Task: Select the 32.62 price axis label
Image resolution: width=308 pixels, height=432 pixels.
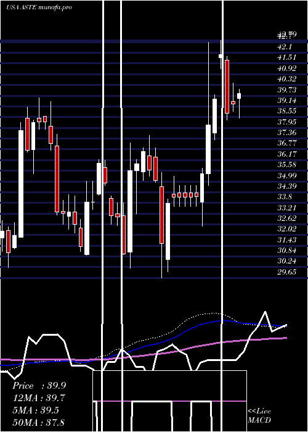Action: [287, 218]
